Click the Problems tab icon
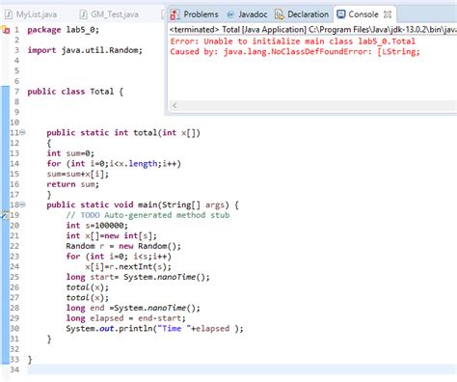457x382 pixels. click(175, 14)
